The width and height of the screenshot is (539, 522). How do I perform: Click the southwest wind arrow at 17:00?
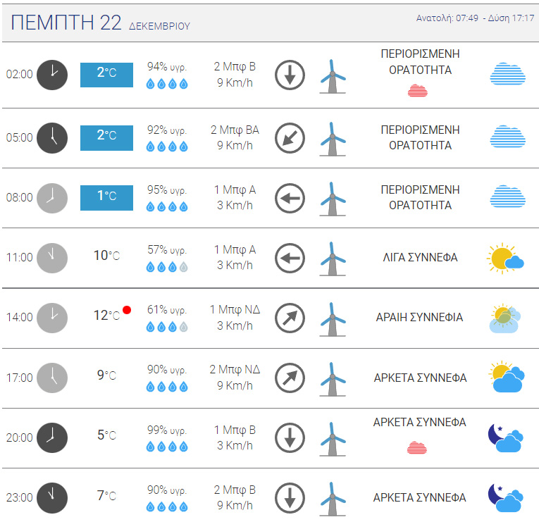290,378
